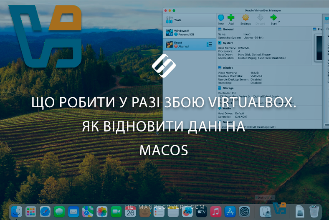Open the linux1 machine tools menu icon
329x220 pixels.
[209, 45]
